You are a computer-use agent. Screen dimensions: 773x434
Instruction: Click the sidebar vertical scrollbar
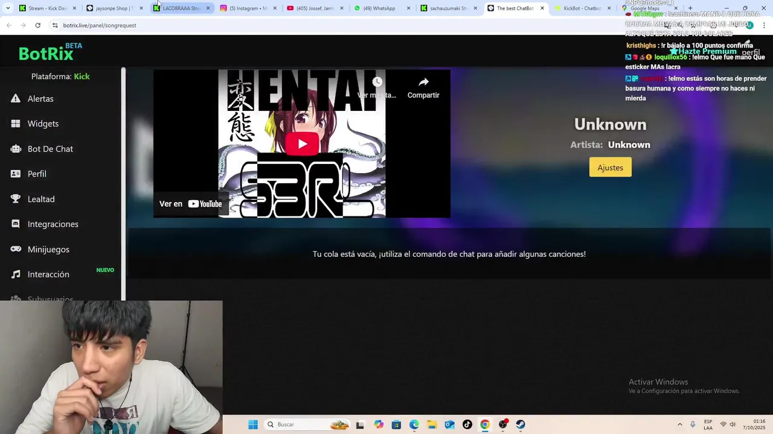pos(123,184)
